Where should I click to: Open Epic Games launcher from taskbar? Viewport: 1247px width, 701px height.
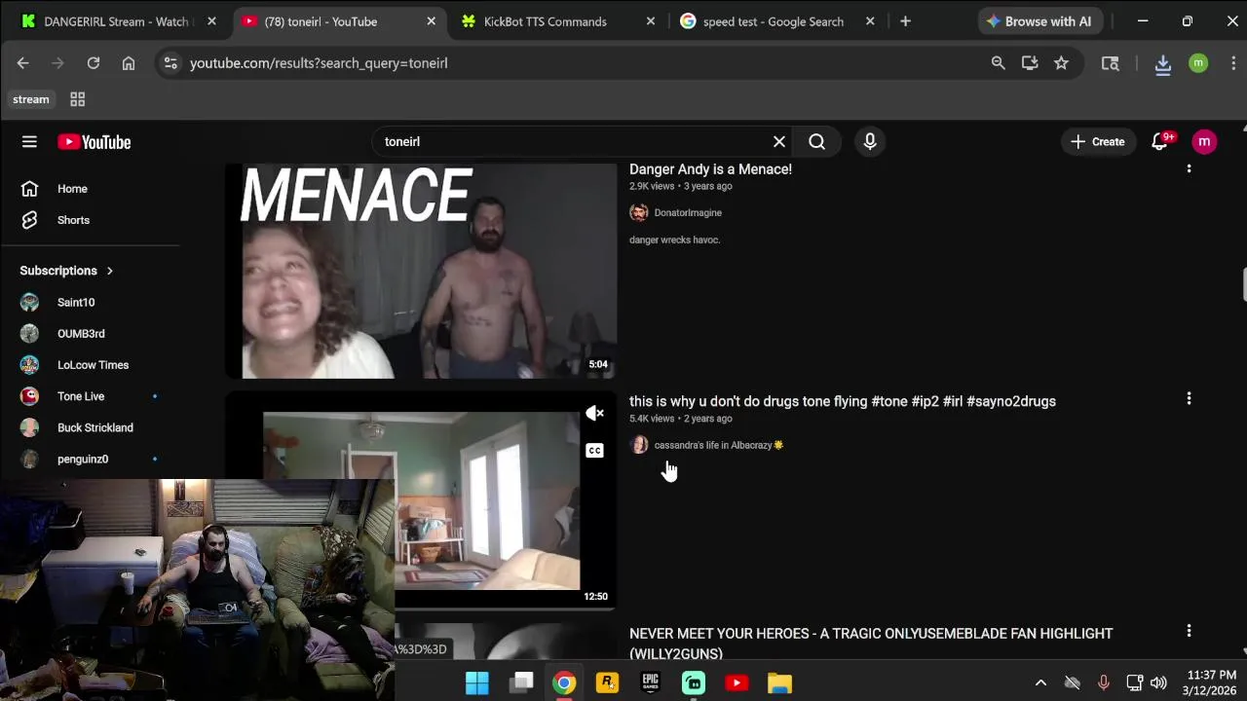click(x=651, y=683)
